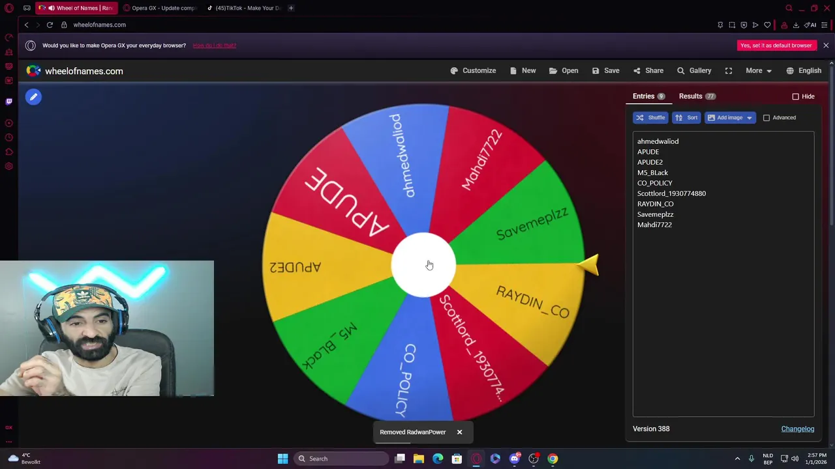Viewport: 835px width, 469px height.
Task: Open the Opera AI assistant button
Action: [x=811, y=25]
